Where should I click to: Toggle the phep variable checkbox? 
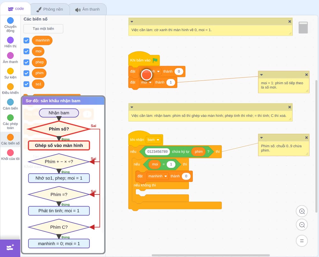click(x=26, y=62)
